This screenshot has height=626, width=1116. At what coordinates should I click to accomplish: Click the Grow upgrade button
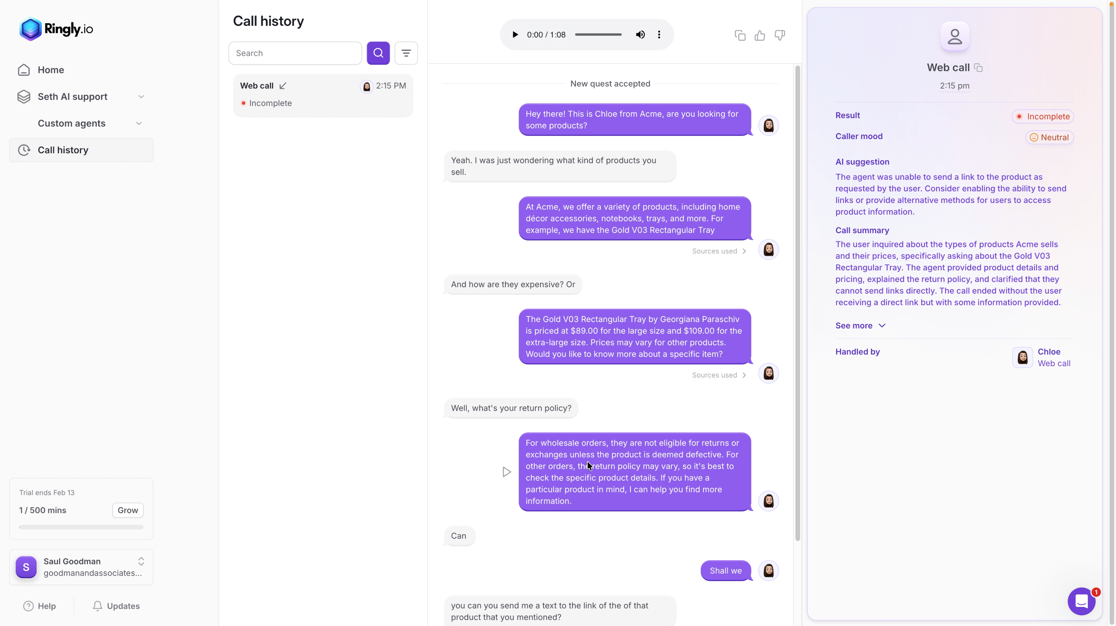point(127,510)
